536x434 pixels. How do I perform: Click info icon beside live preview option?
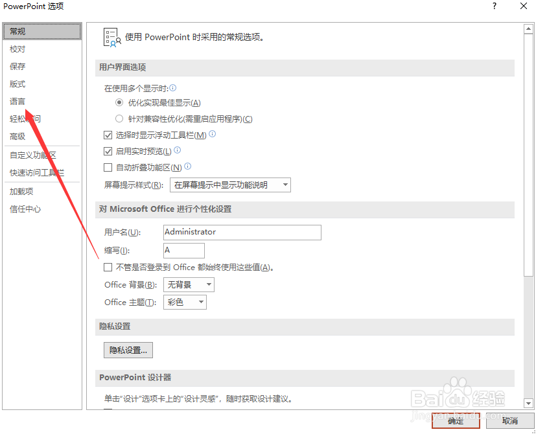[x=177, y=150]
